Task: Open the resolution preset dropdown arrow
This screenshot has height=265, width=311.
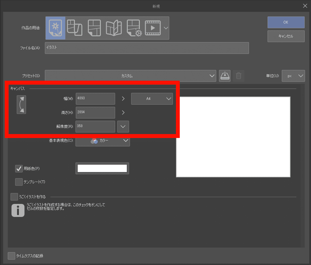Action: pos(123,126)
